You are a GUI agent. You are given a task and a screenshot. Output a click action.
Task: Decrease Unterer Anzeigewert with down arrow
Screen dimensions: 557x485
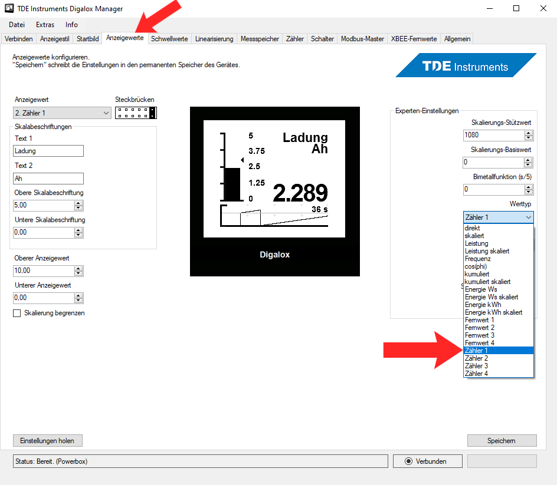pyautogui.click(x=78, y=300)
